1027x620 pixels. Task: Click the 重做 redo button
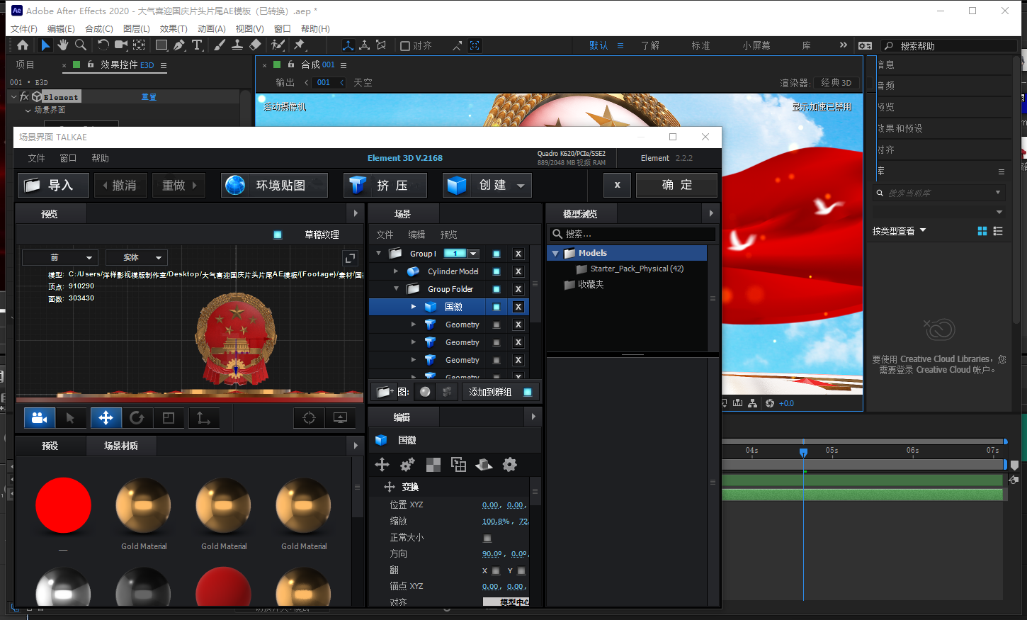(179, 185)
